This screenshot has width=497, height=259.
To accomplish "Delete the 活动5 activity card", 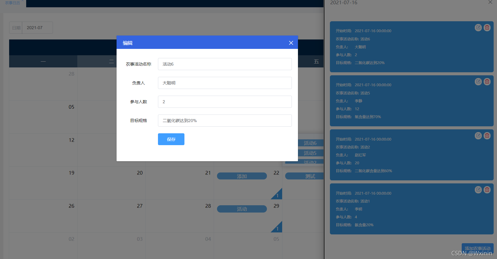I will [487, 82].
